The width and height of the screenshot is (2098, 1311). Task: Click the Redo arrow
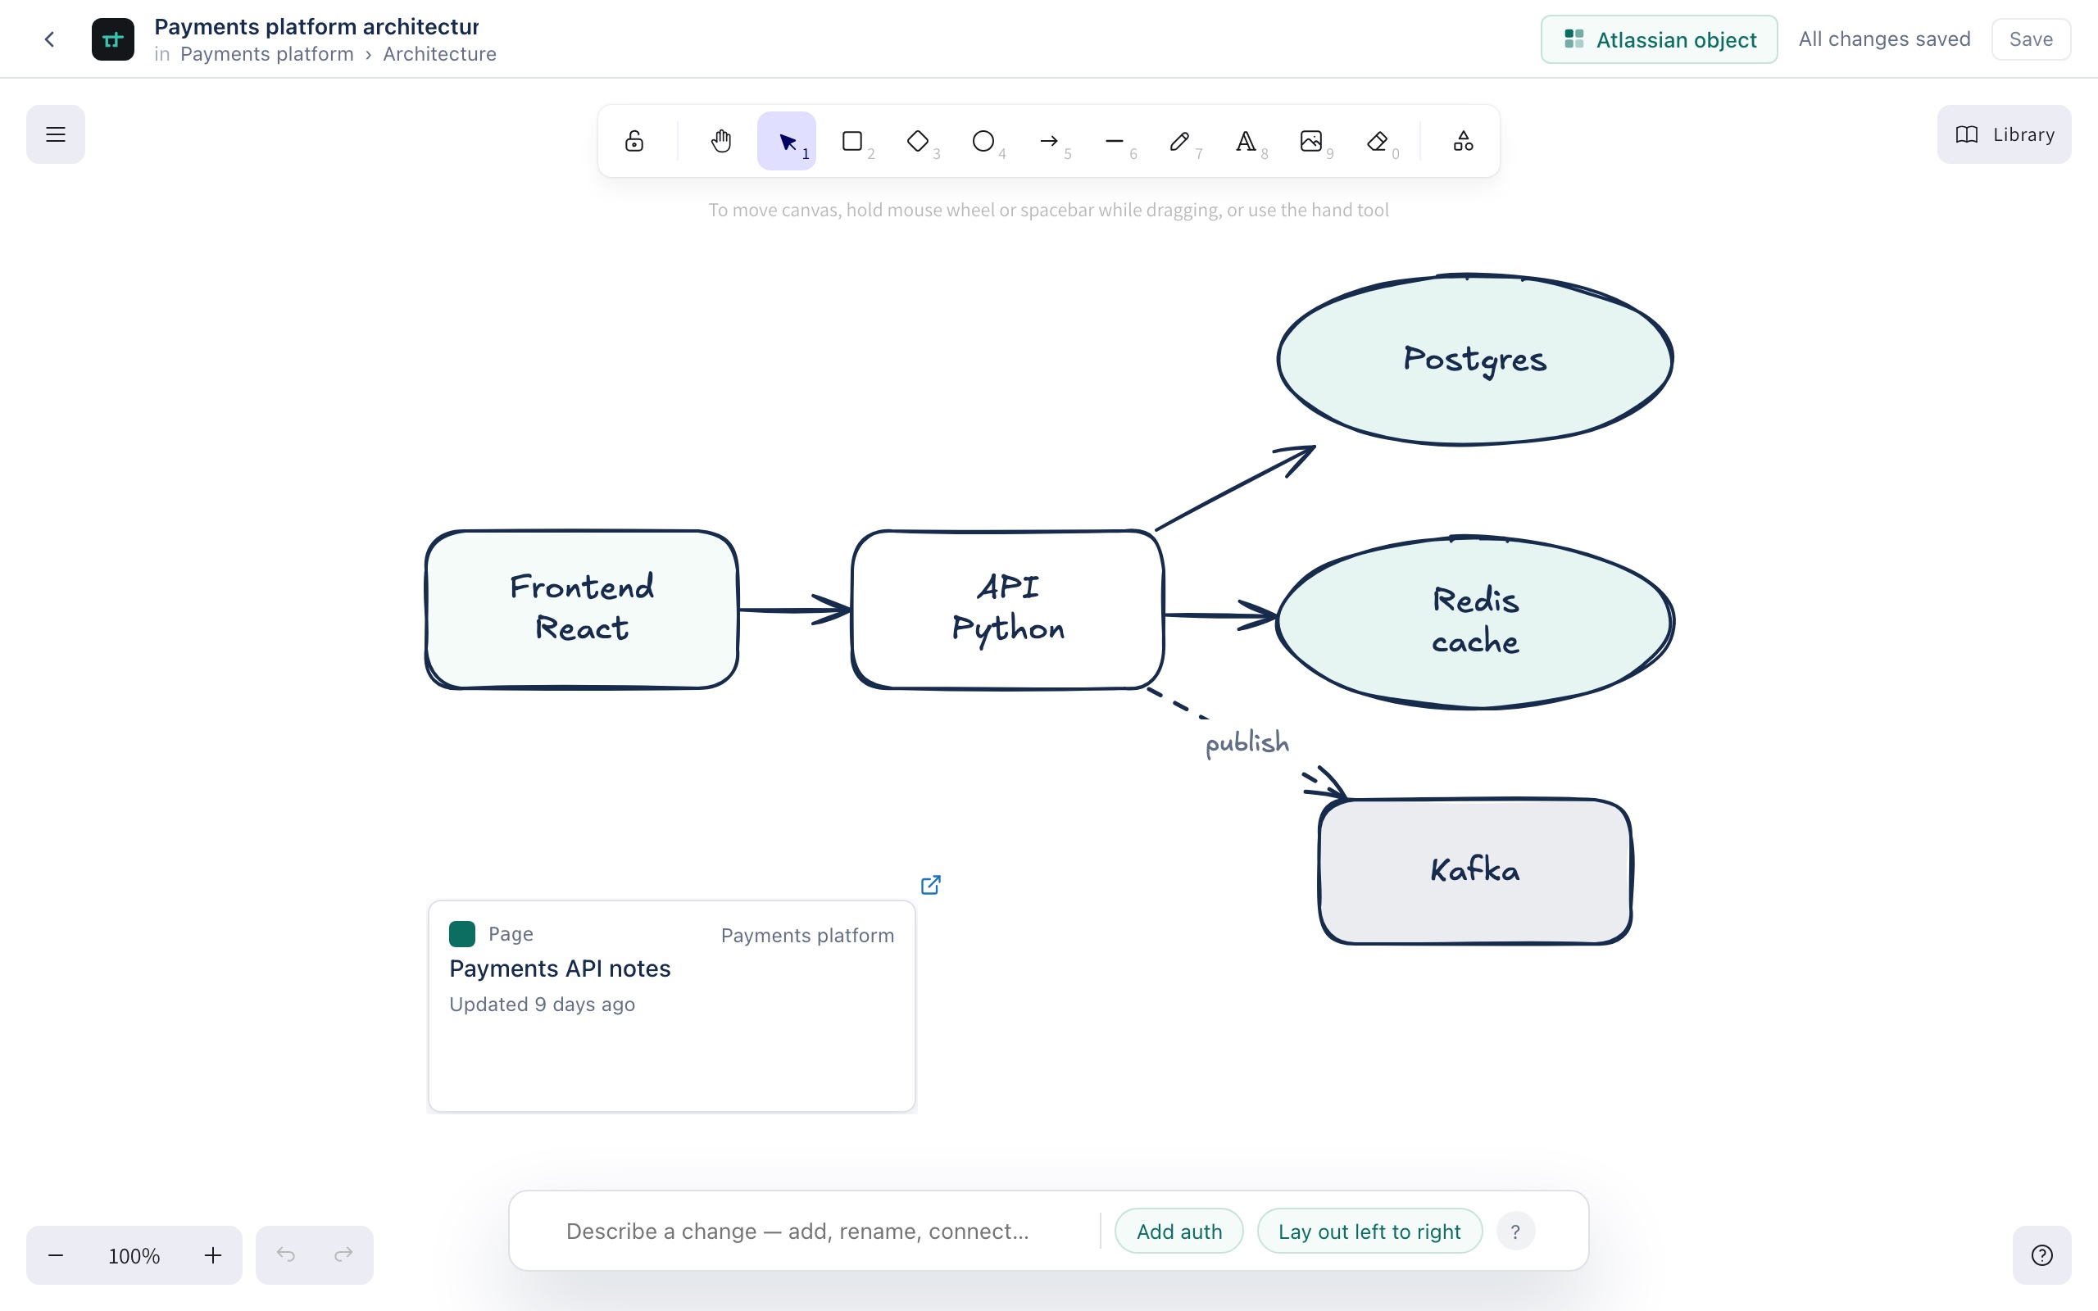click(x=343, y=1254)
